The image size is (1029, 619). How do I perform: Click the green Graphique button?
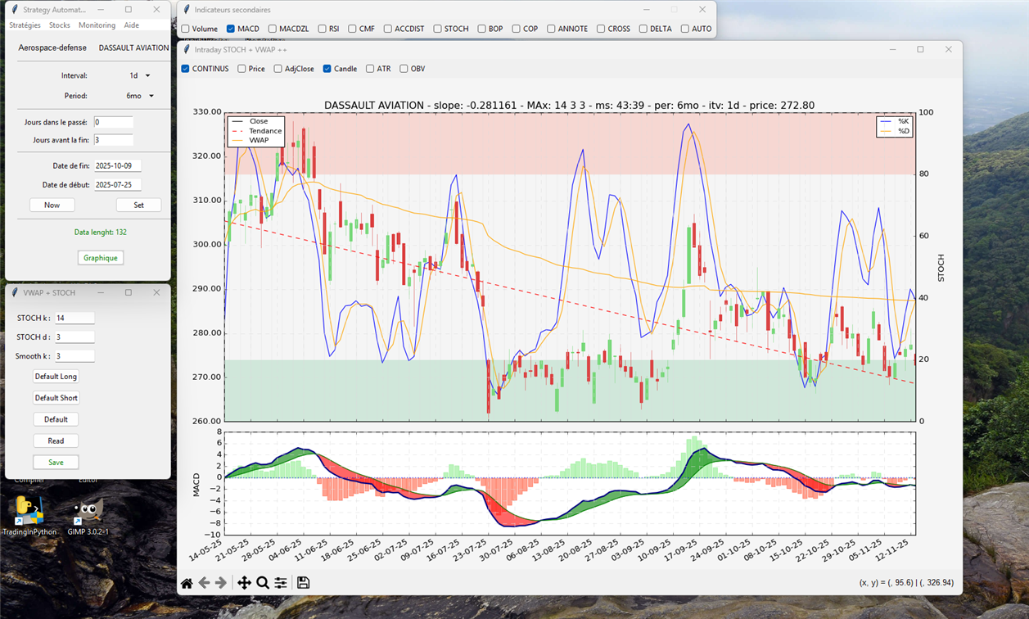click(101, 258)
